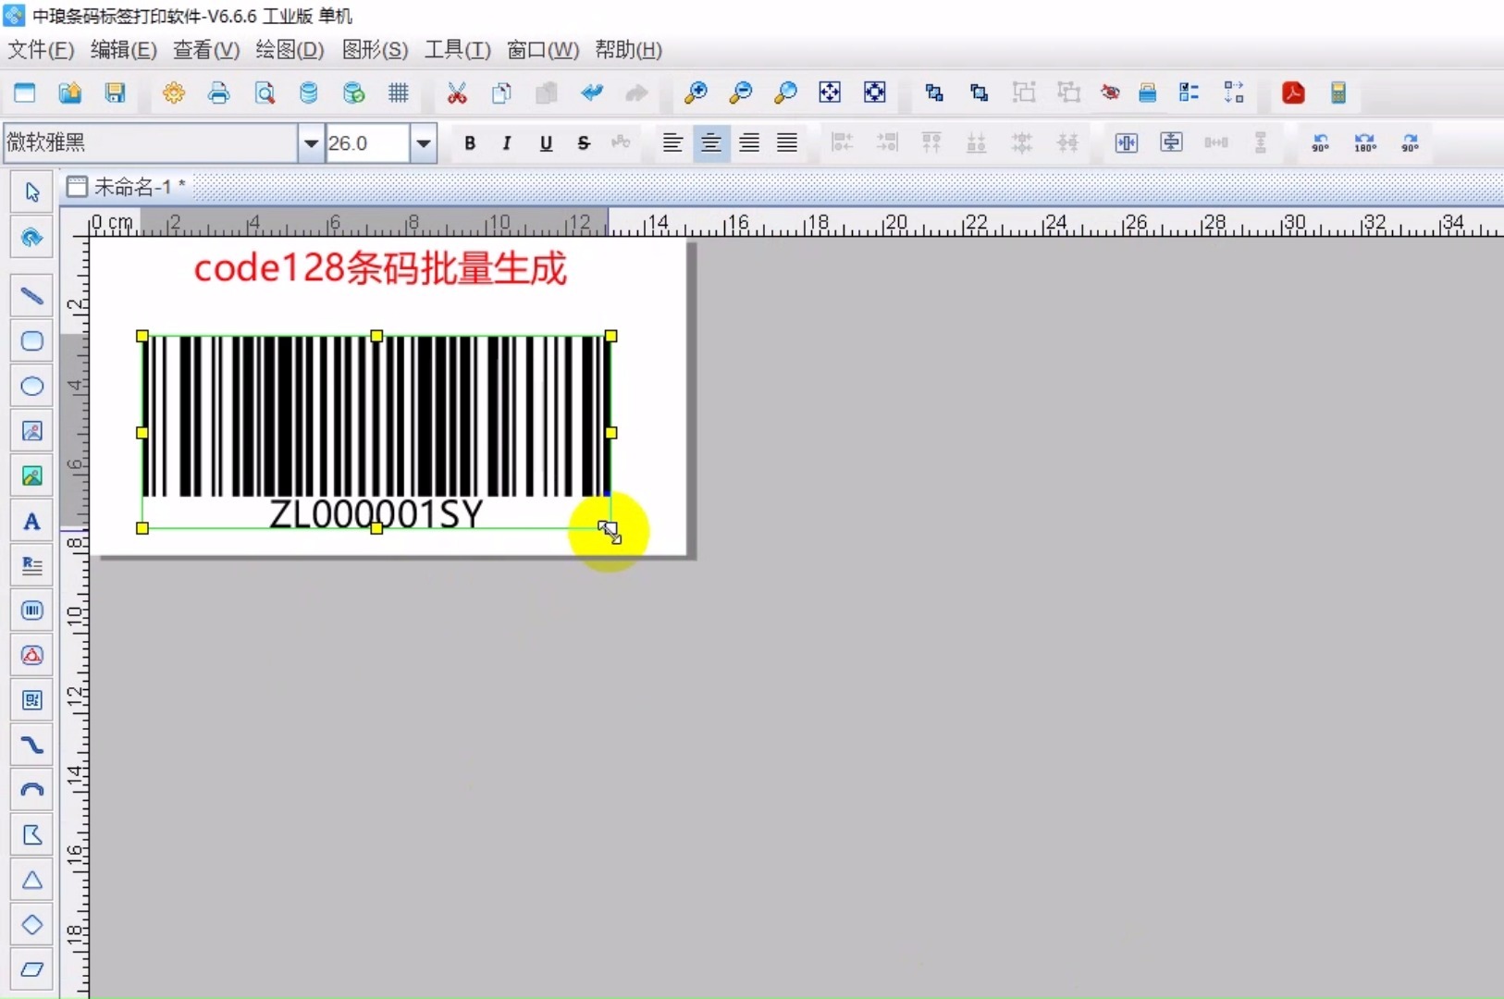Viewport: 1504px width, 999px height.
Task: Toggle italic text formatting
Action: [x=507, y=143]
